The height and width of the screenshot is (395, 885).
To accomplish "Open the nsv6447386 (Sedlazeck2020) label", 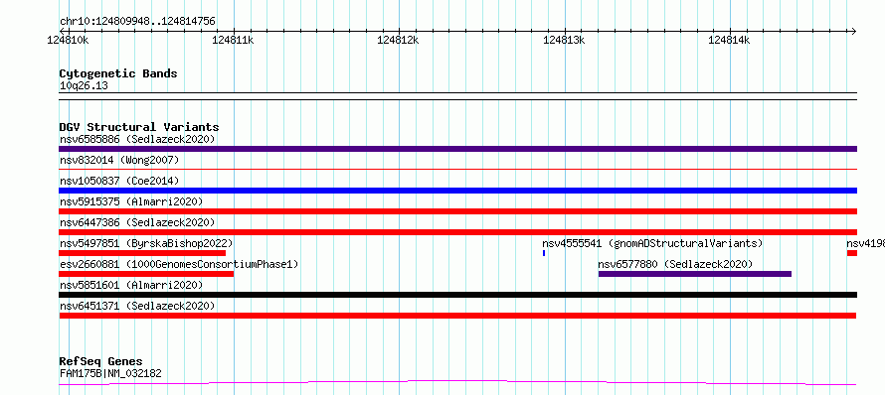I will point(137,222).
